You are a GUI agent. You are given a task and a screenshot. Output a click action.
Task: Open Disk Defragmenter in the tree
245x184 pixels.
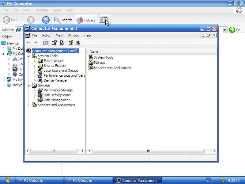[57, 95]
